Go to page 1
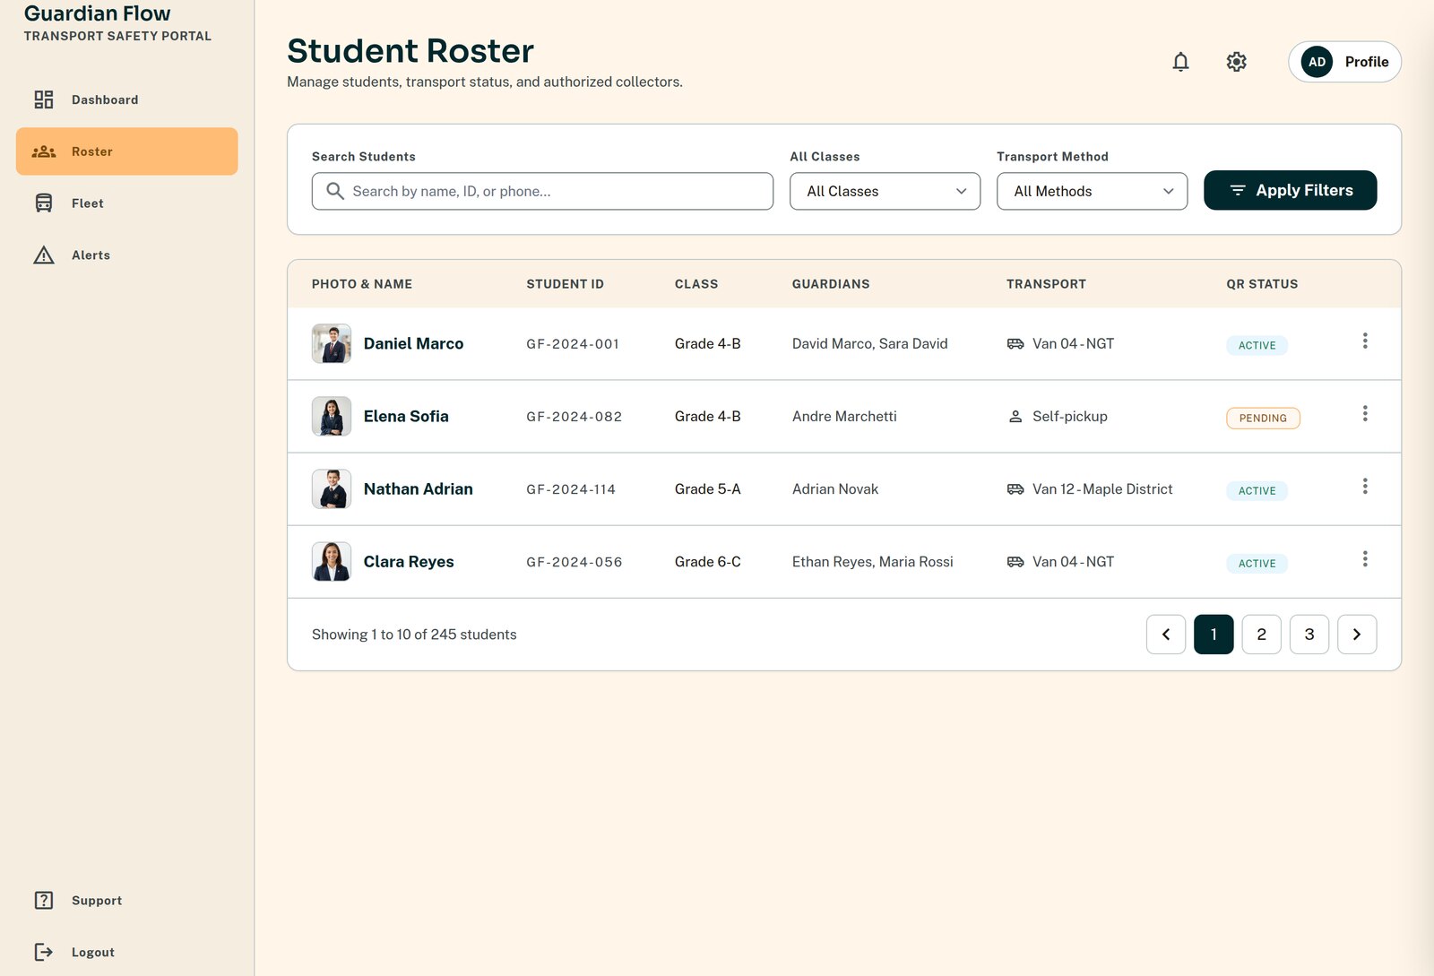The height and width of the screenshot is (976, 1434). pyautogui.click(x=1214, y=635)
